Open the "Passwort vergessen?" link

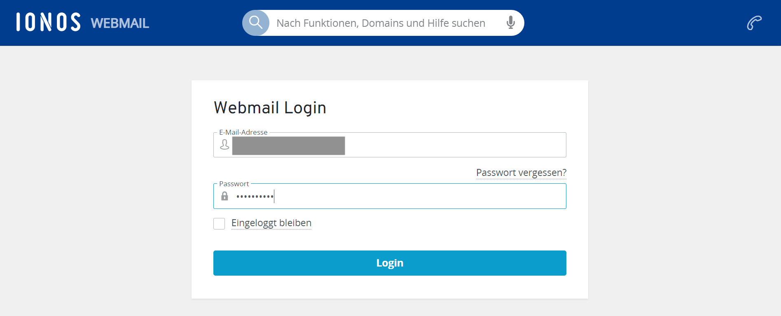click(521, 173)
